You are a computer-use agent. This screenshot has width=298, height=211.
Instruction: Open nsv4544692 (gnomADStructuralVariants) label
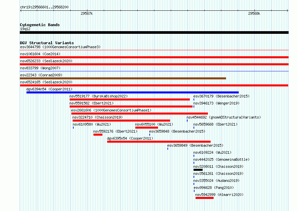pyautogui.click(x=224, y=117)
